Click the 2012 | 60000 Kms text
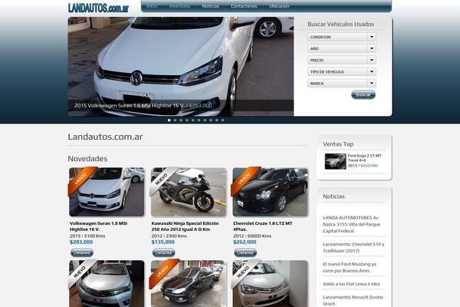Image resolution: width=460 pixels, height=307 pixels. pyautogui.click(x=252, y=236)
